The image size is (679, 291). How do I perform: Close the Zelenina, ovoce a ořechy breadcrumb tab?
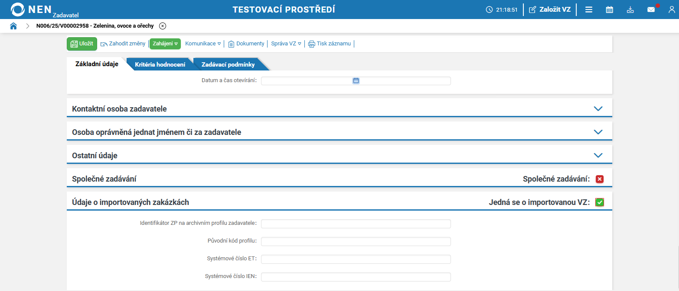click(x=163, y=26)
